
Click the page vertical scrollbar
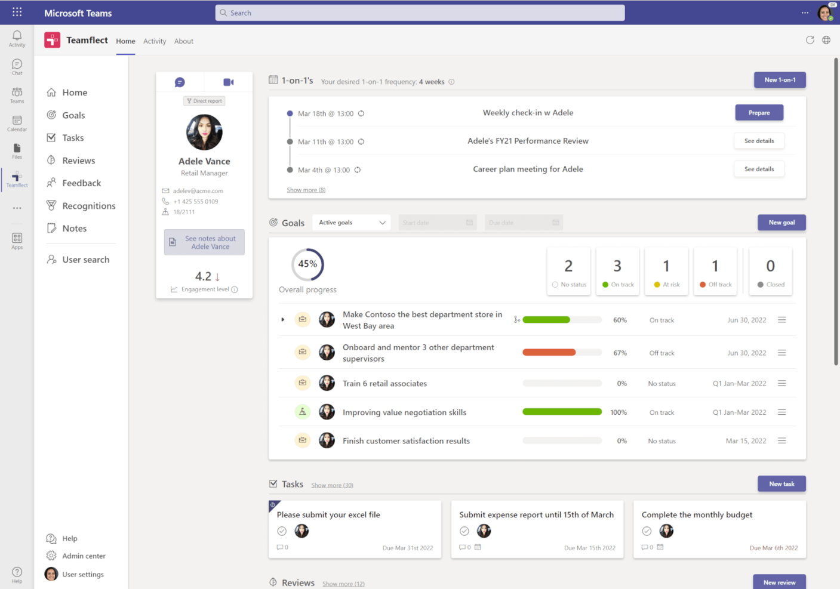click(836, 212)
